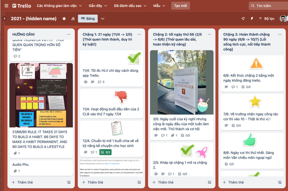This screenshot has width=288, height=191.
Task: Open the Power-Ups rocket icon
Action: 243,19
